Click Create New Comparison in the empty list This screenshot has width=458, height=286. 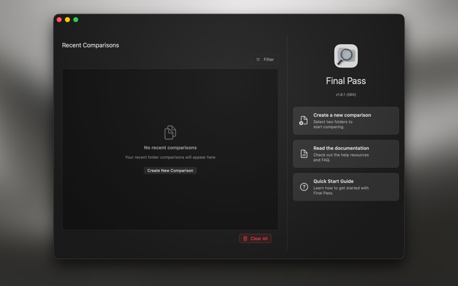tap(170, 170)
